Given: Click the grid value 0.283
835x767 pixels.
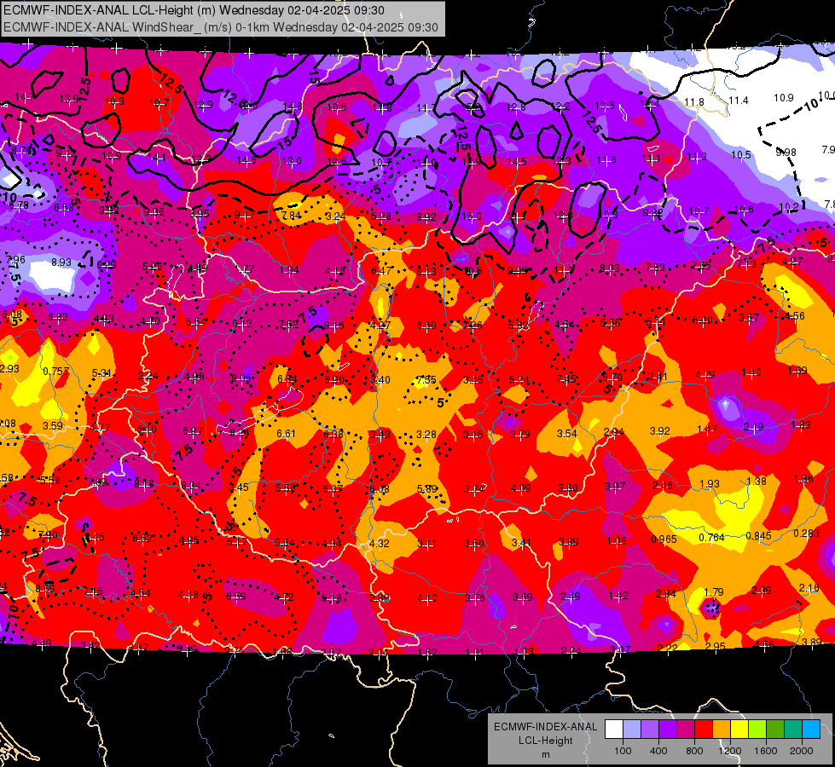Looking at the screenshot, I should click(x=806, y=533).
